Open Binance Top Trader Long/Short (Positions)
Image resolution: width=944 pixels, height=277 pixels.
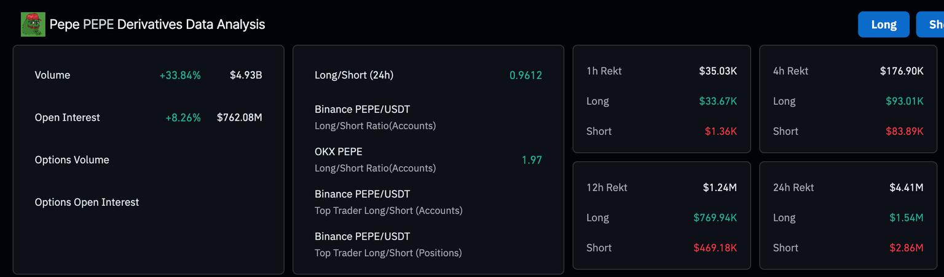click(x=388, y=244)
